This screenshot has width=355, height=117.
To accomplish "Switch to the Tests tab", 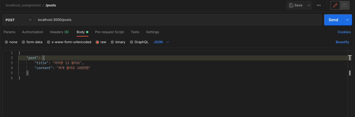I will coord(135,32).
